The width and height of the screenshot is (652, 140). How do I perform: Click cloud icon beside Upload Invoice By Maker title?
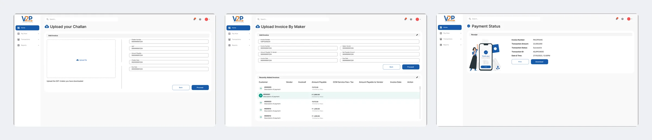tap(258, 26)
